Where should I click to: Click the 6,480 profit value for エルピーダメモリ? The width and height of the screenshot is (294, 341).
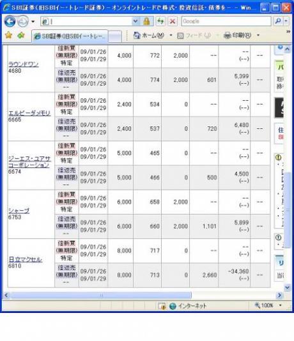pyautogui.click(x=242, y=125)
